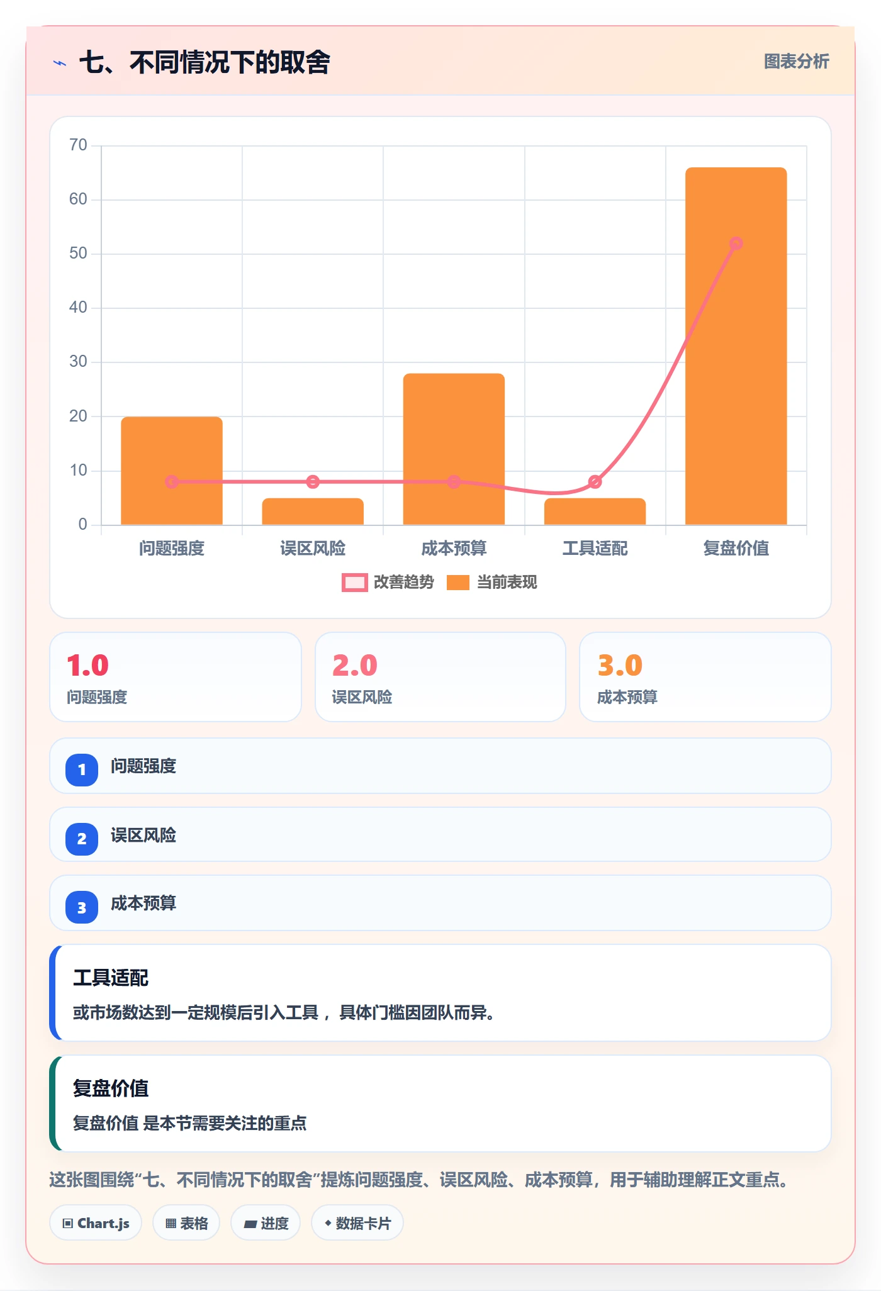
Task: Click the text 复盘价值 是本节需要关注的重点
Action: click(x=189, y=1123)
